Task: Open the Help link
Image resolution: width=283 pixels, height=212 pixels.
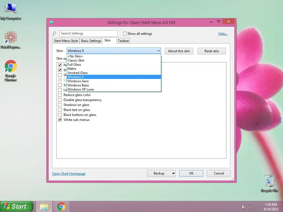Action: (x=223, y=33)
